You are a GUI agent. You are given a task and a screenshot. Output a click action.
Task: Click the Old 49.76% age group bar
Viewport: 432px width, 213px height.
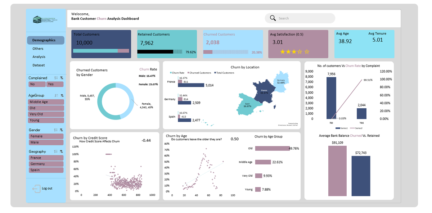[x=272, y=148]
